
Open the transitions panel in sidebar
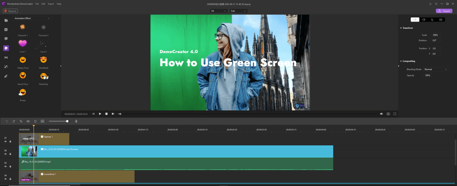pyautogui.click(x=6, y=58)
